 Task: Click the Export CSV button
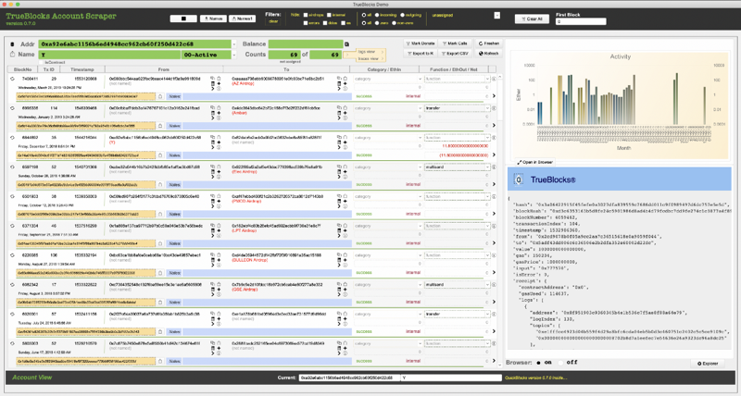454,54
